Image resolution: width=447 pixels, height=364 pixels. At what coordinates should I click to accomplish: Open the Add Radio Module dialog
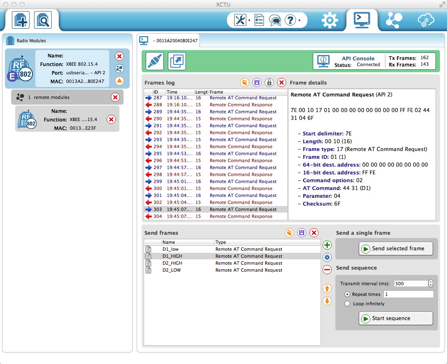click(x=21, y=20)
